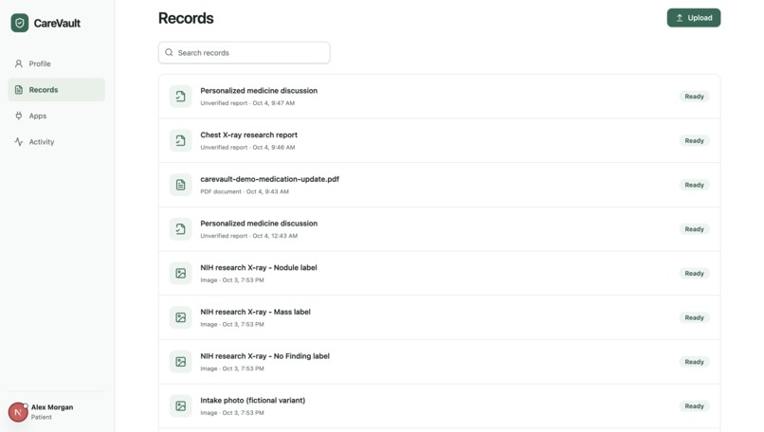764x432 pixels.
Task: Select the Records navigation item
Action: (x=57, y=90)
